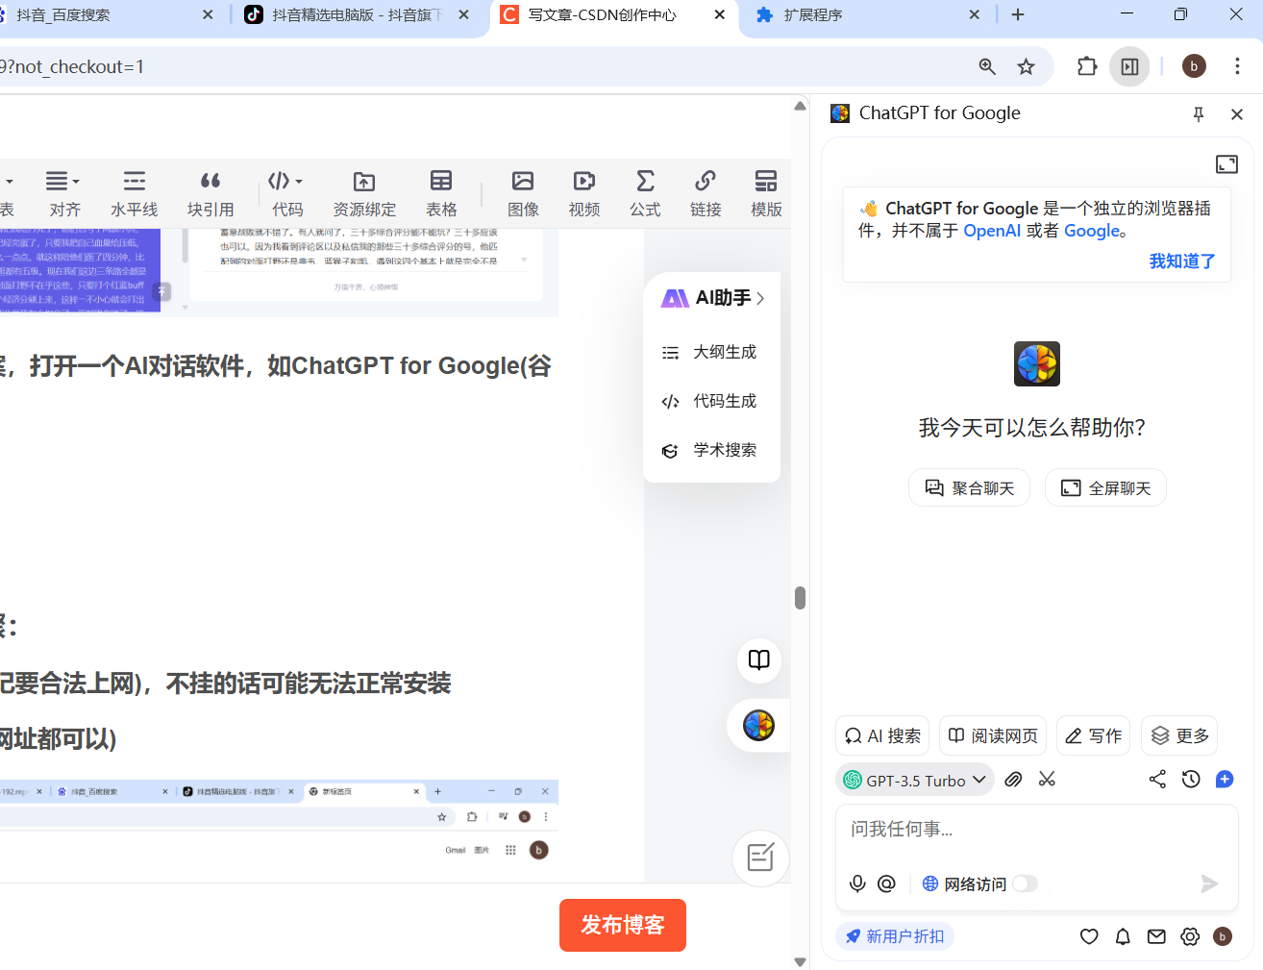The image size is (1263, 970).
Task: Switch to the 写作 tab
Action: click(1093, 735)
